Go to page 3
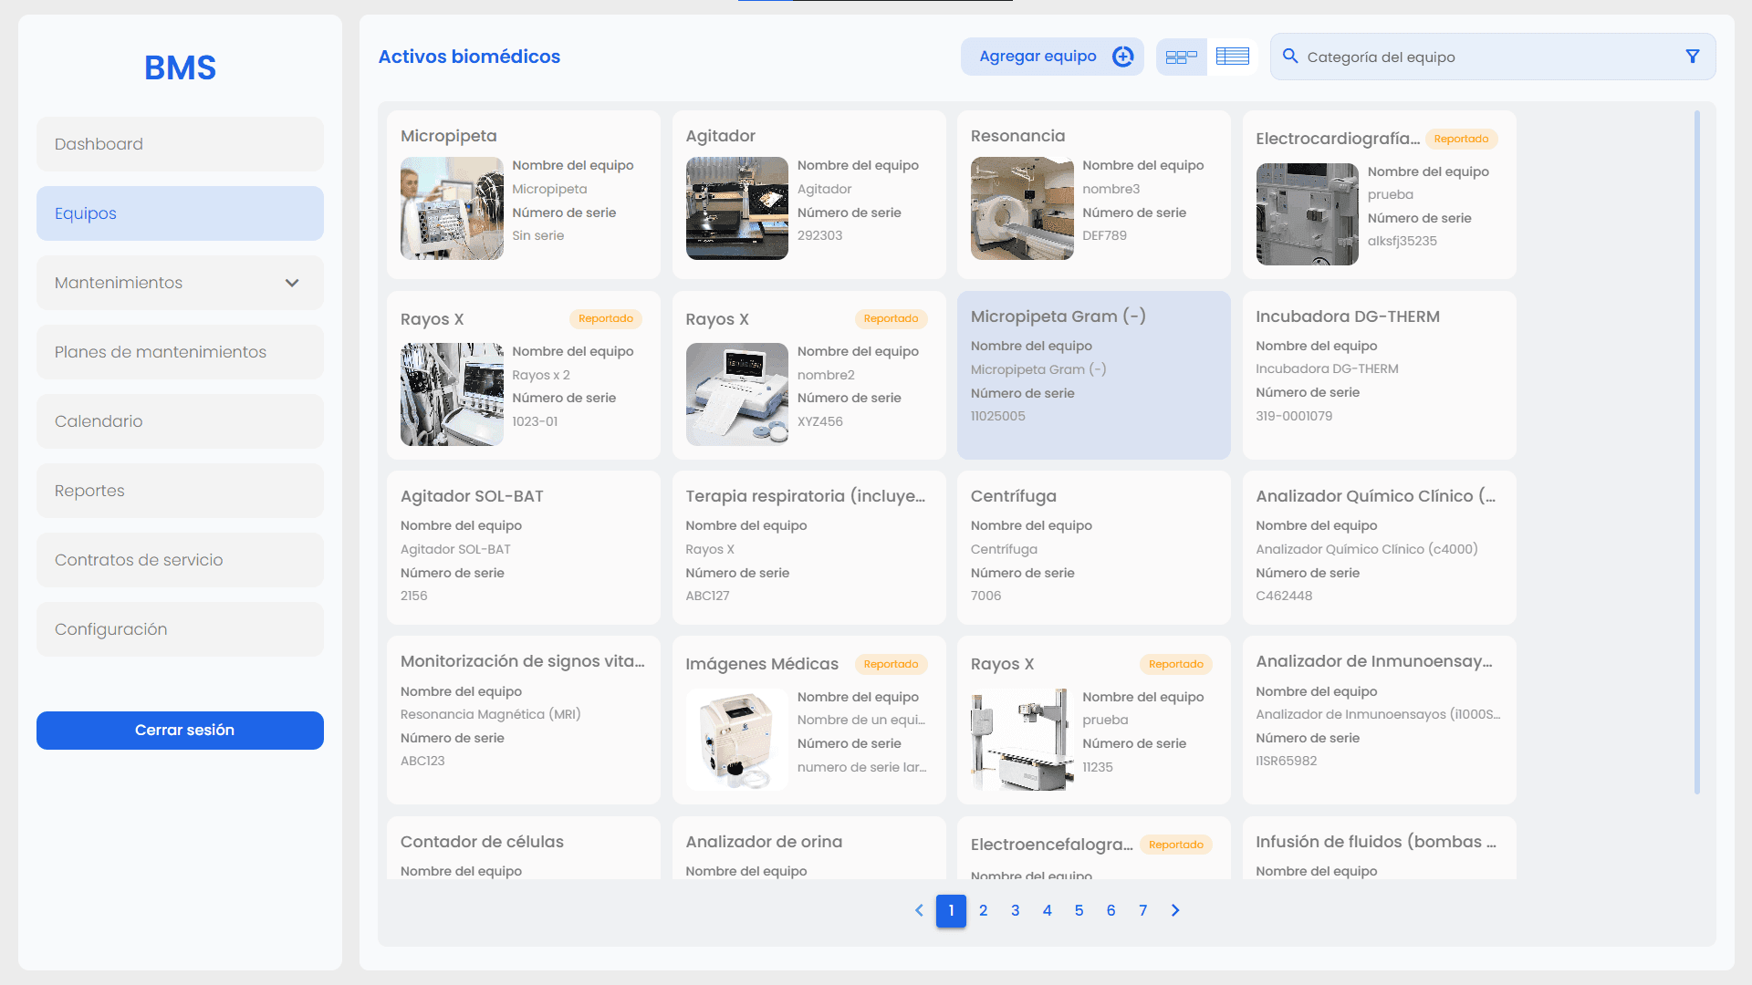1752x985 pixels. pyautogui.click(x=1015, y=911)
